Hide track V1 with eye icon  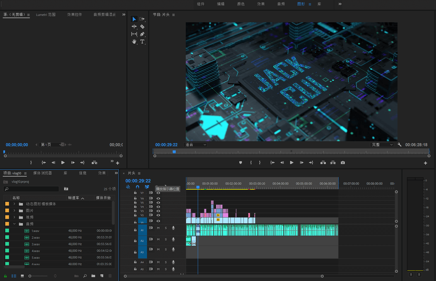[158, 221]
